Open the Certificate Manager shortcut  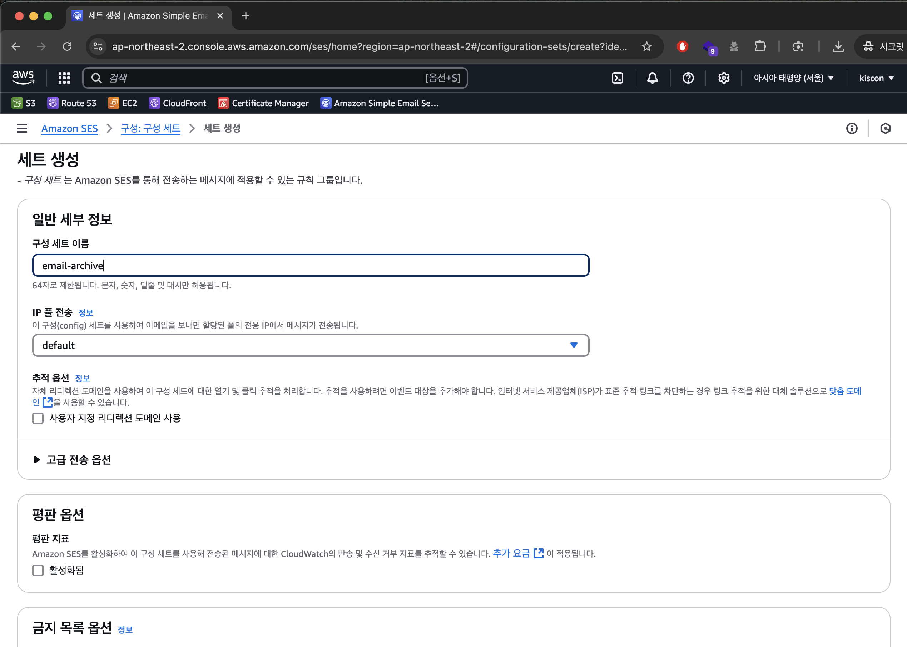[x=263, y=103]
